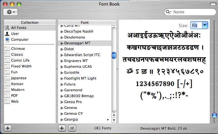Click the Modern collection icon
This screenshot has height=134, width=218.
click(x=7, y=90)
